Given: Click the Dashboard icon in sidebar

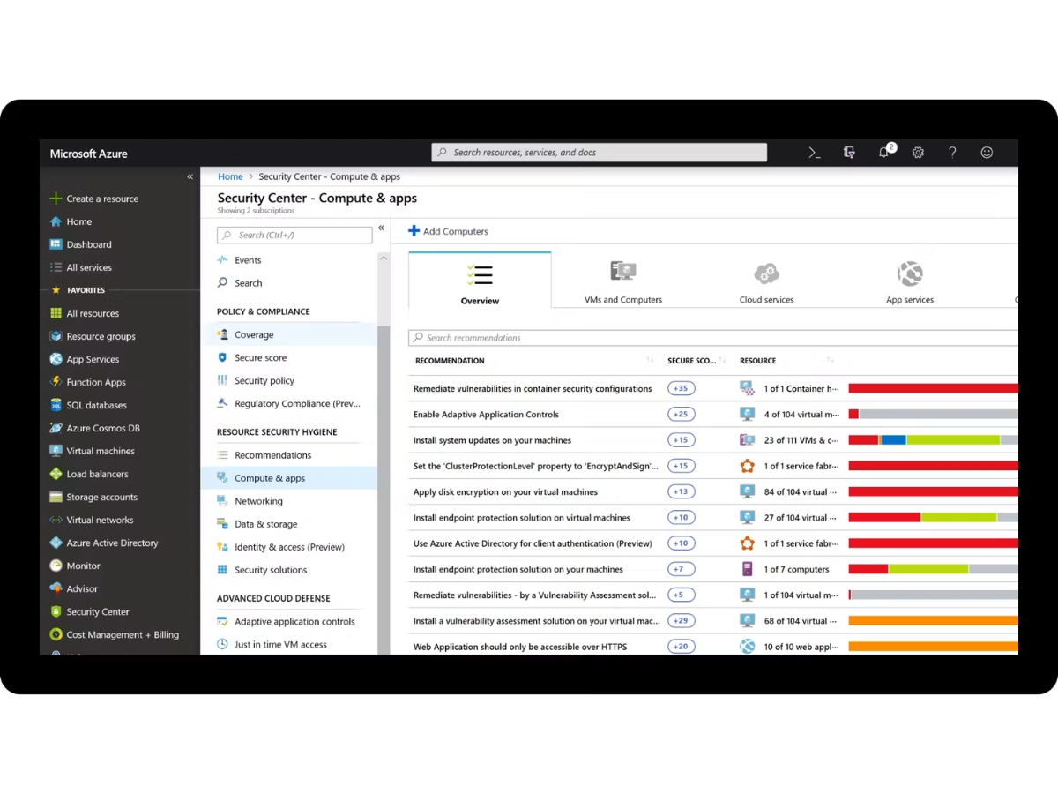Looking at the screenshot, I should [x=56, y=244].
